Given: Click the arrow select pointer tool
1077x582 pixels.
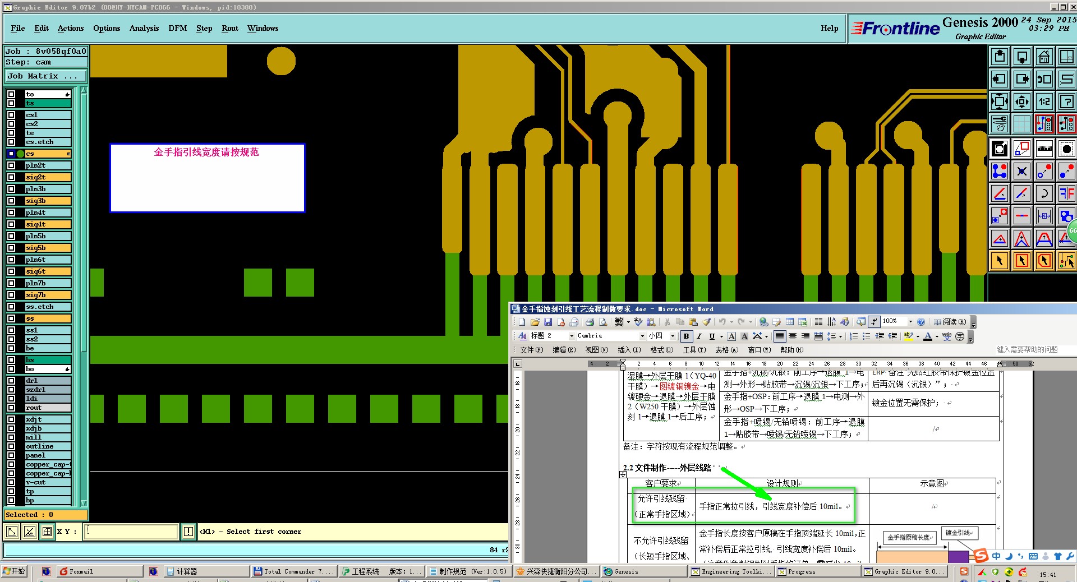Looking at the screenshot, I should (x=1000, y=261).
